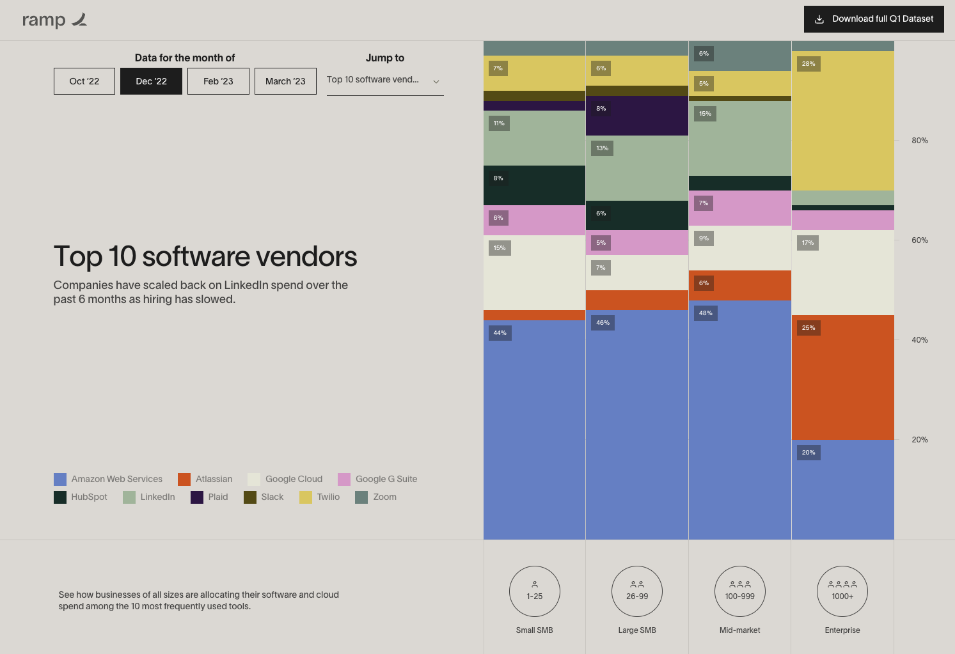This screenshot has height=654, width=955.
Task: Click the 8% HubSpot label in Small SMB
Action: tap(498, 178)
